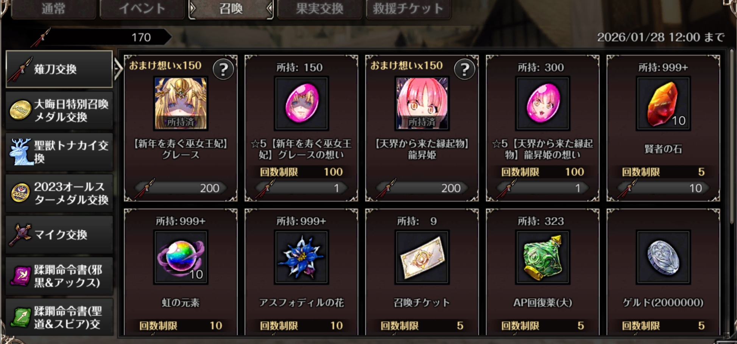
Task: Select ☆5 龍昇姫の想い pink gem
Action: click(542, 104)
